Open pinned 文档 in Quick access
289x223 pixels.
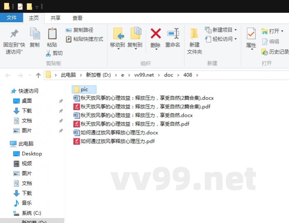[x=22, y=121]
